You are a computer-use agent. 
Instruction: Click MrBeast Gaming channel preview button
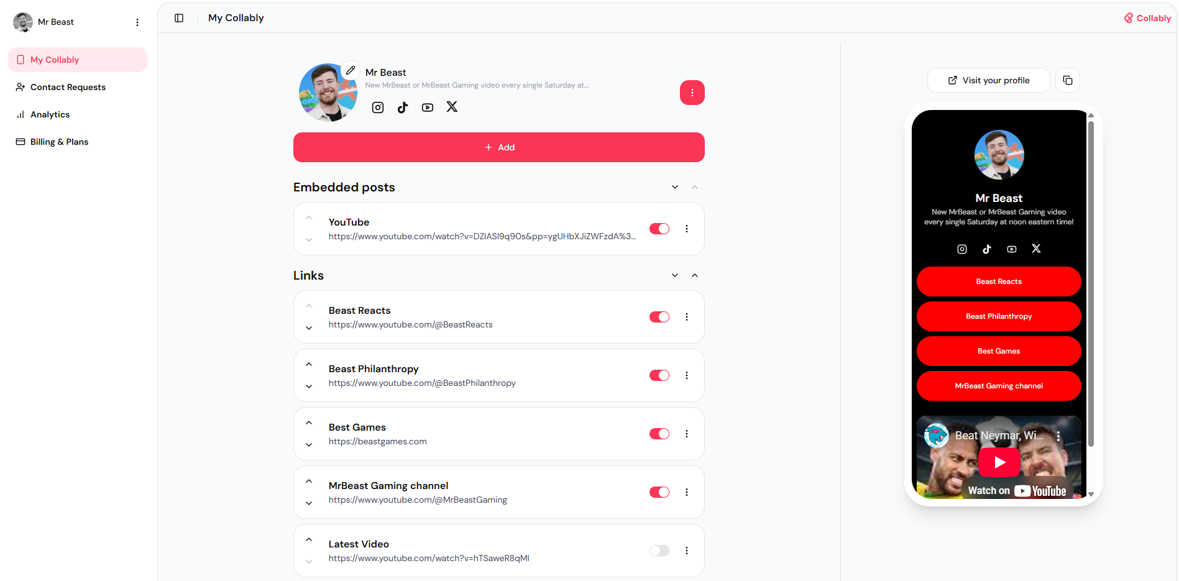(x=999, y=386)
